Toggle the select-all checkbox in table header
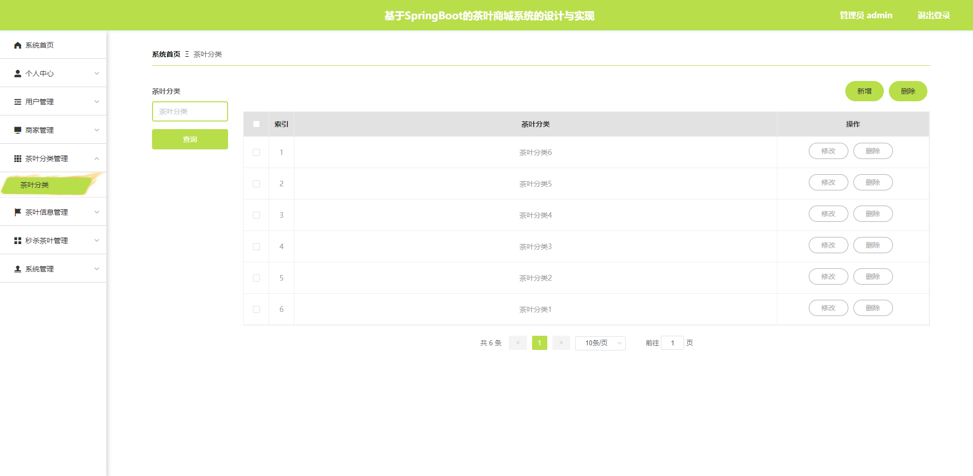The height and width of the screenshot is (476, 973). coord(256,124)
